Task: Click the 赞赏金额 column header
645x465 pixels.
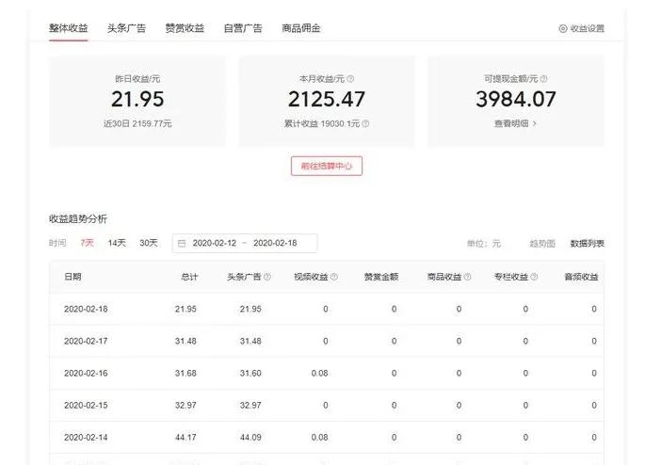Action: point(381,277)
